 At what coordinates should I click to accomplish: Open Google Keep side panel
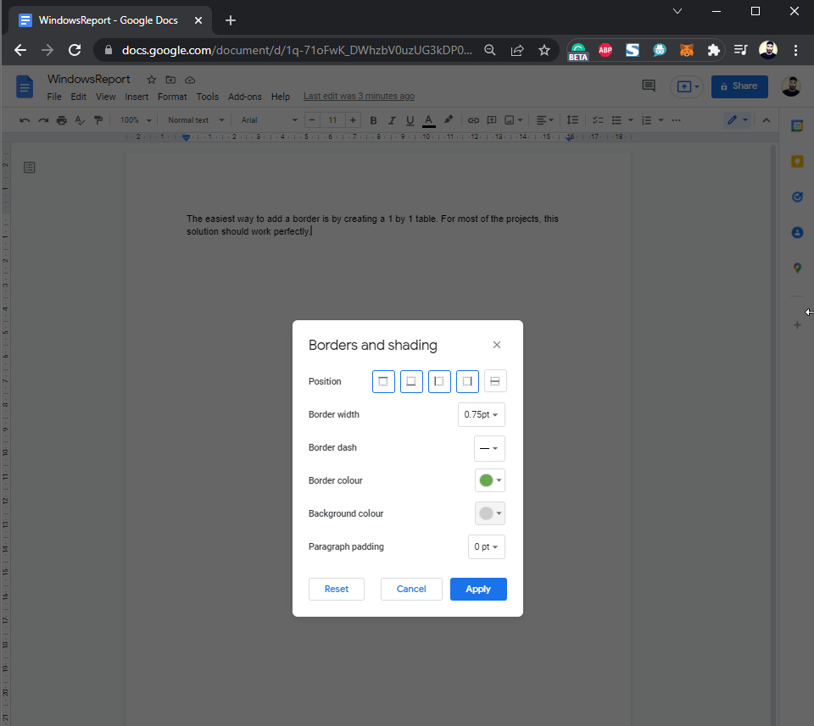click(797, 161)
